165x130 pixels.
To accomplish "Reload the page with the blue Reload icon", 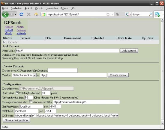I will (x=21, y=14).
